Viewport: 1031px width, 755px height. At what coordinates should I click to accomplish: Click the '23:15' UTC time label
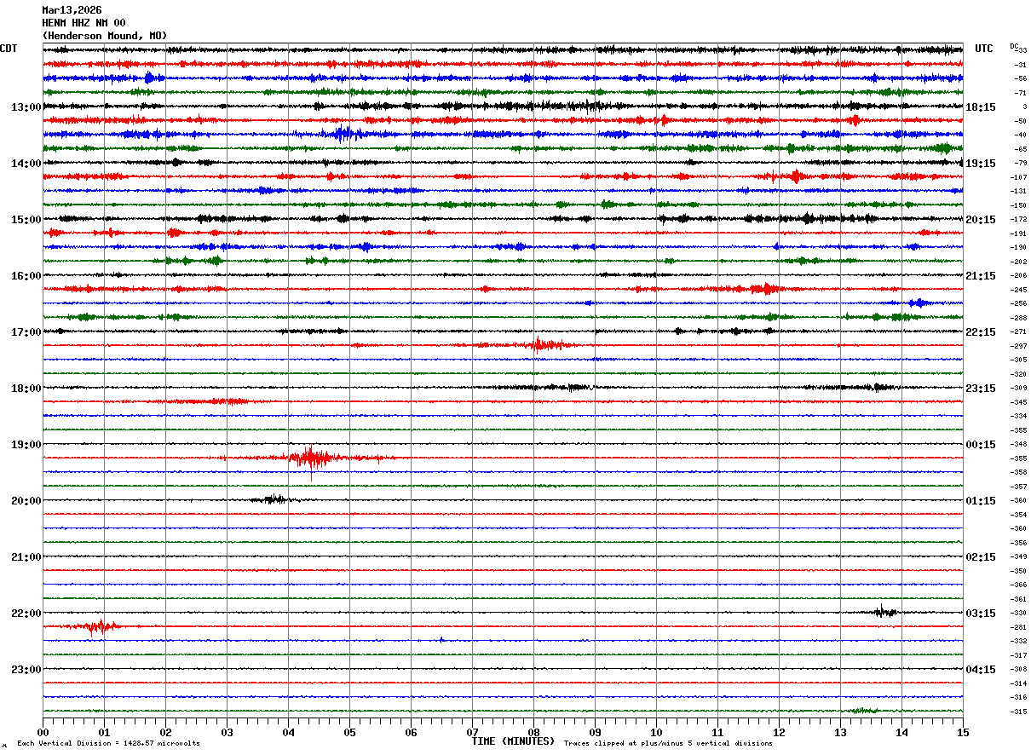(981, 389)
